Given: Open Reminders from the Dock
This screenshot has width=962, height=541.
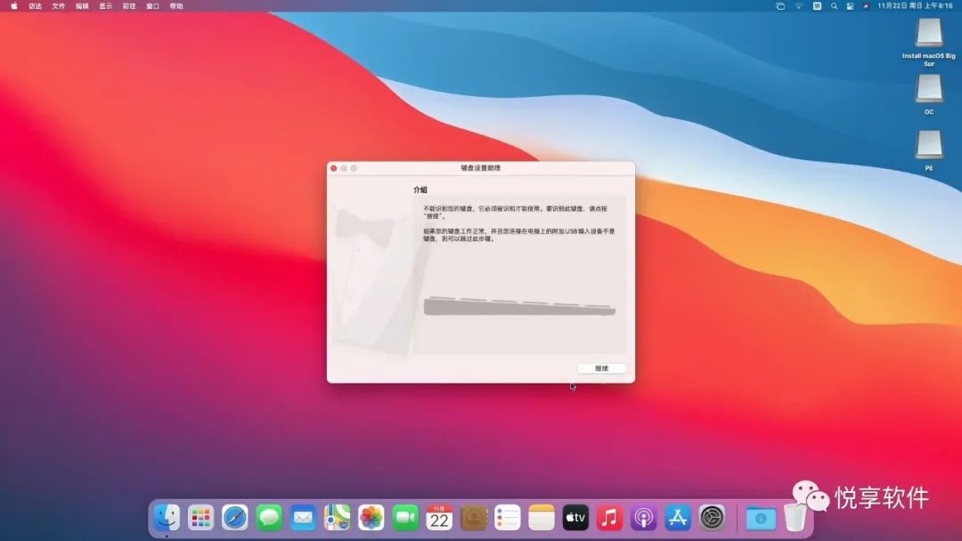Looking at the screenshot, I should click(x=508, y=518).
